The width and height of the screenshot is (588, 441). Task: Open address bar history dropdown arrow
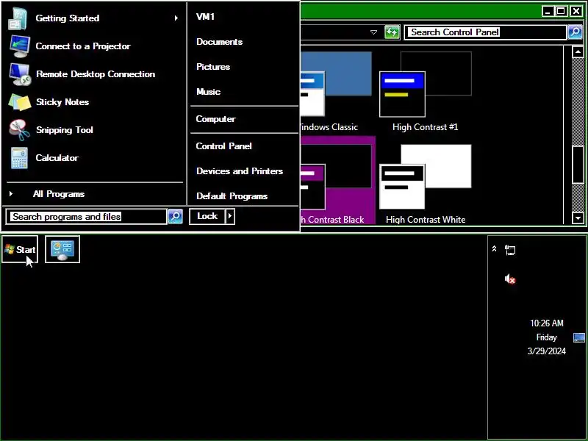[373, 32]
